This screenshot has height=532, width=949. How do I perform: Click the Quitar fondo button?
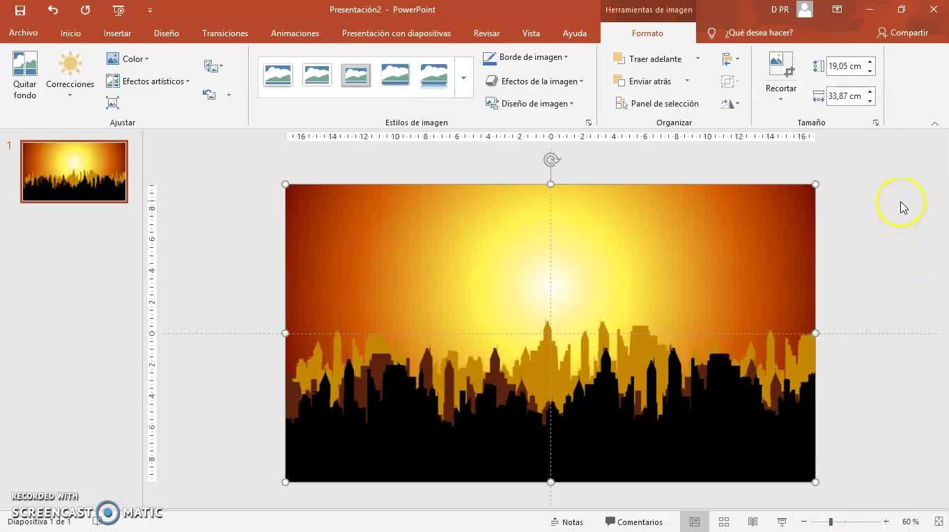[25, 75]
